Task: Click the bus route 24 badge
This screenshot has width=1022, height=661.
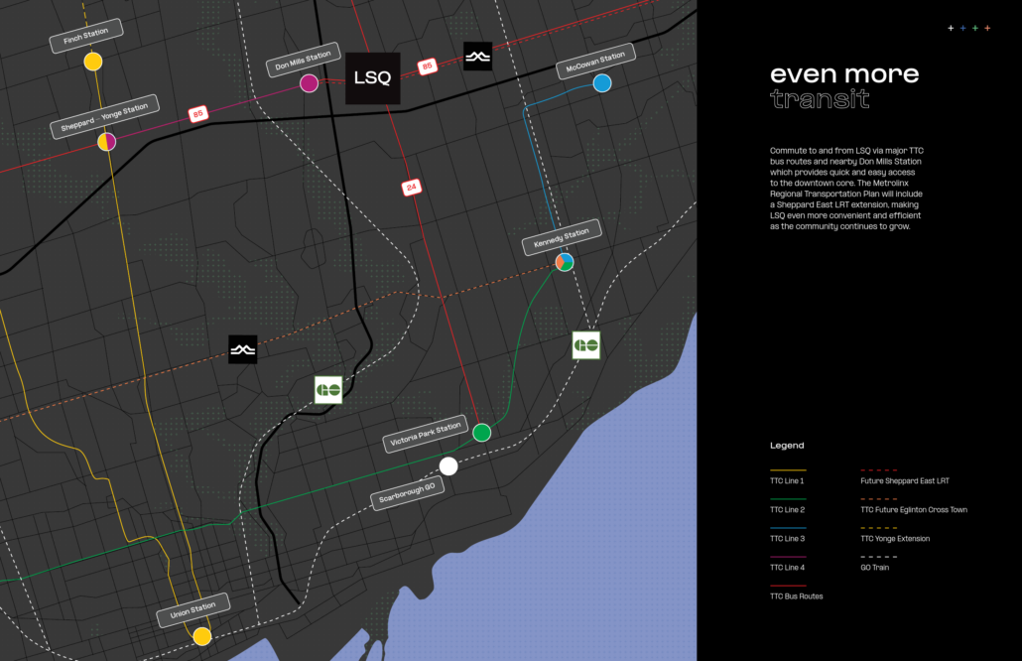Action: click(410, 187)
